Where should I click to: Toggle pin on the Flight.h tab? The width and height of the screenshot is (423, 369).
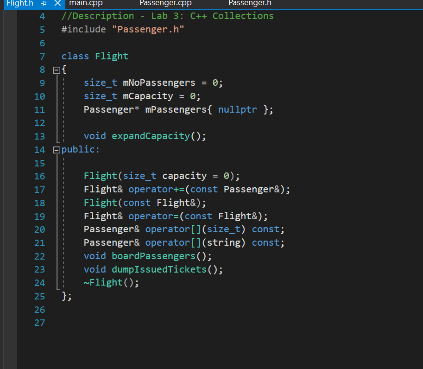[44, 4]
